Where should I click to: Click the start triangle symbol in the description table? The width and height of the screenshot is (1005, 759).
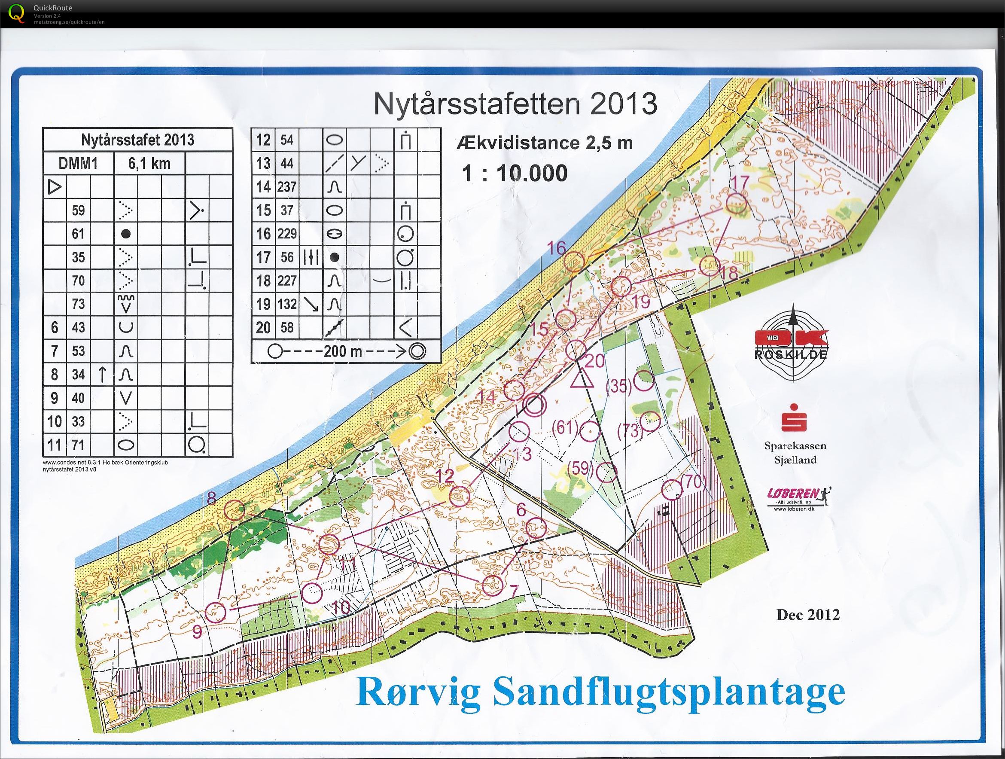pos(54,187)
